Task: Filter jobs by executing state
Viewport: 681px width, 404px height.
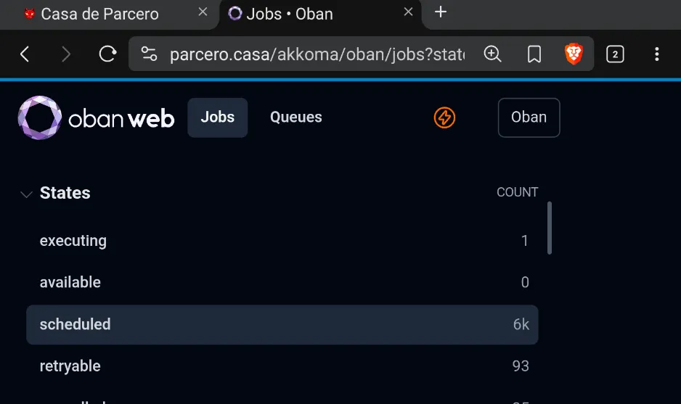Action: coord(282,241)
